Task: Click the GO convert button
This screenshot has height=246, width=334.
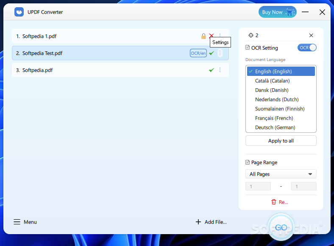Action: click(281, 227)
